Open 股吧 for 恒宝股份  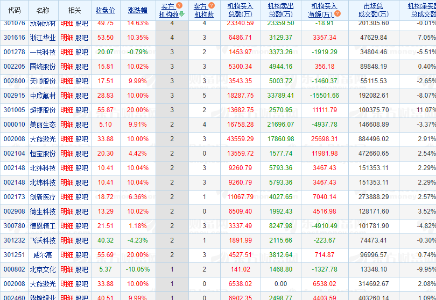coord(81,153)
